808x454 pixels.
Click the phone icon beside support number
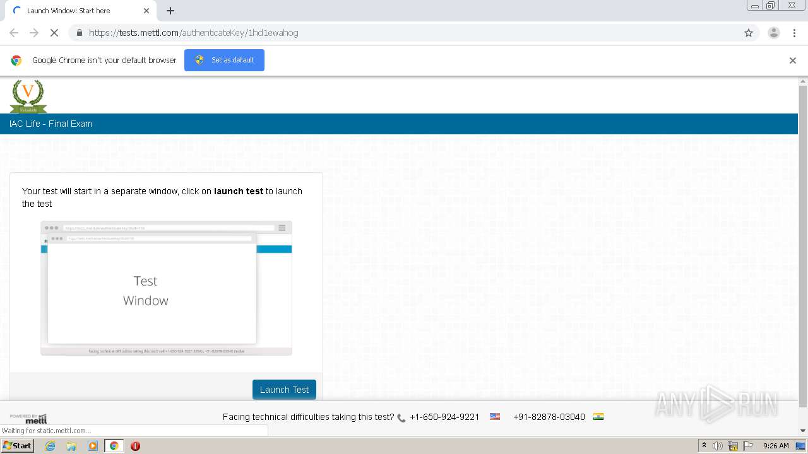pos(401,417)
